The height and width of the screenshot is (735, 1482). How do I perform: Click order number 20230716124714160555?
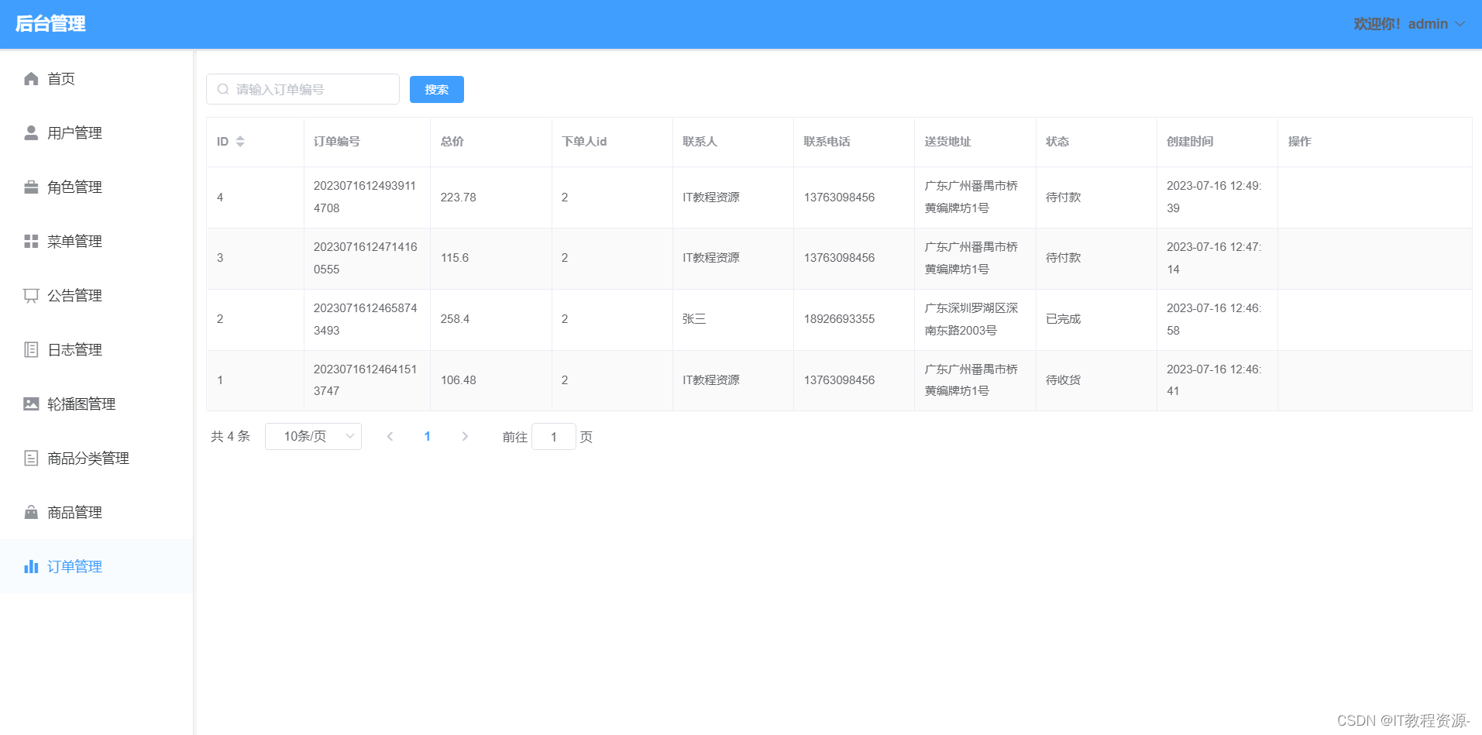[x=365, y=258]
